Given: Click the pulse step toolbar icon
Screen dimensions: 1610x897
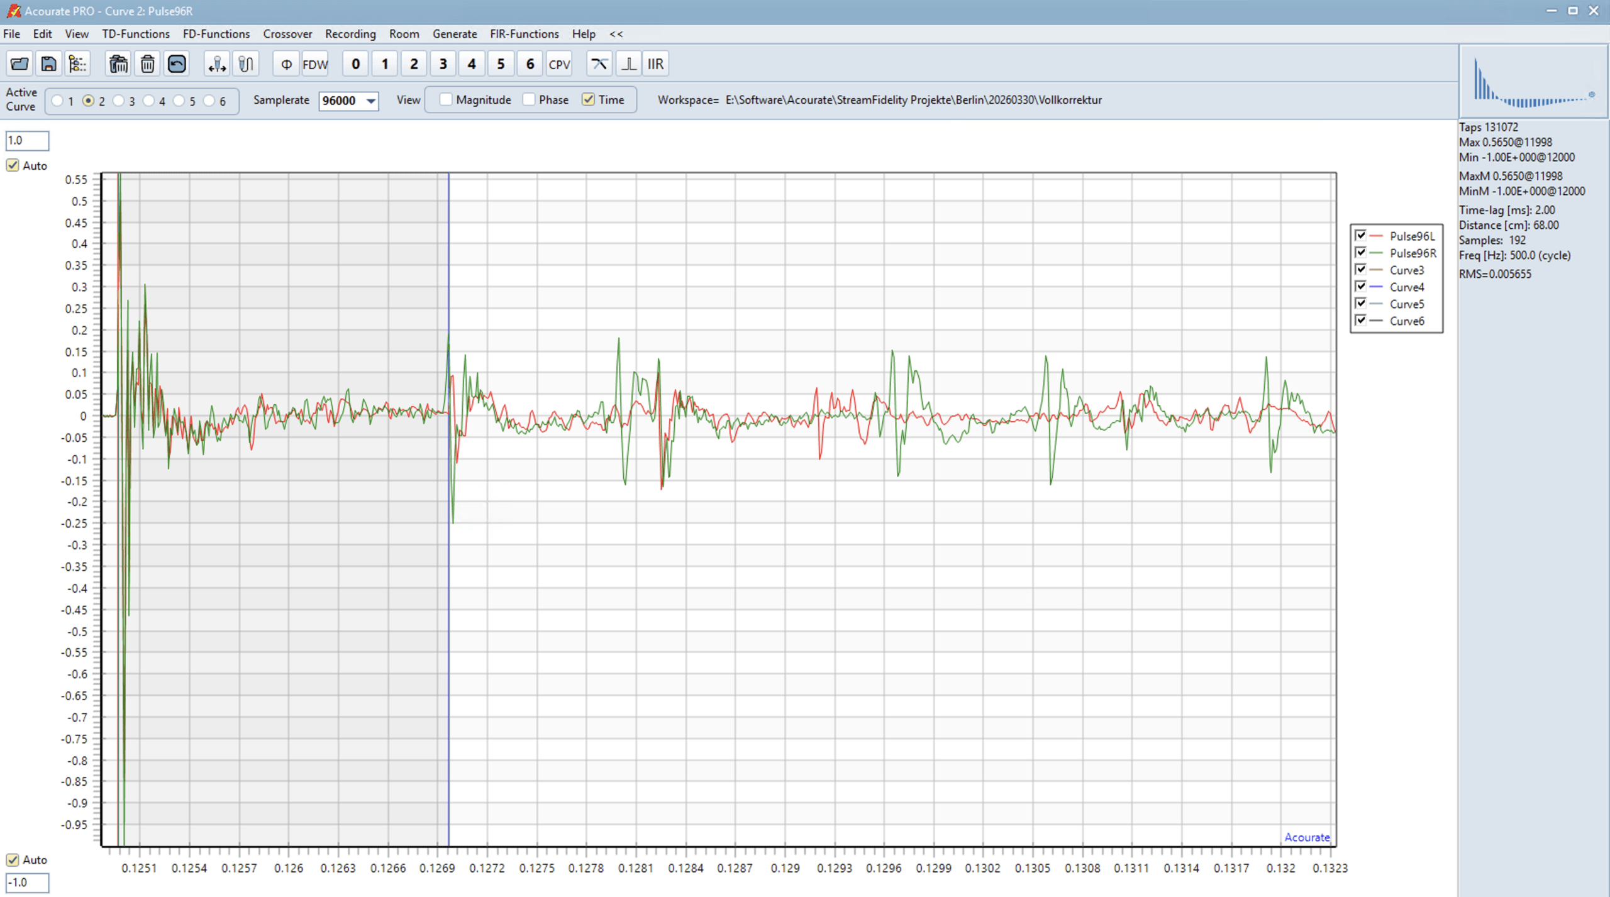Looking at the screenshot, I should pyautogui.click(x=628, y=64).
